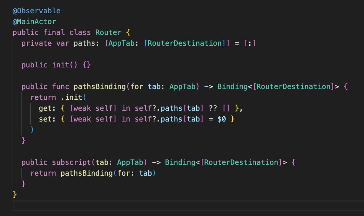
Task: Click the @MainActor attribute
Action: [x=34, y=22]
